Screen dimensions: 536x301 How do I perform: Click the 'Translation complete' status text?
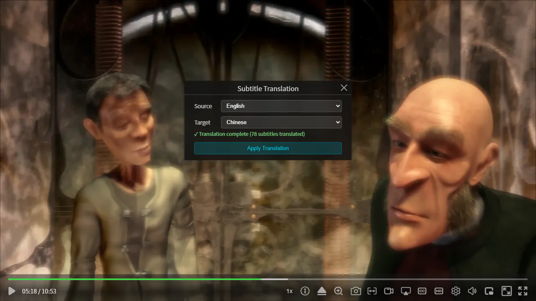[x=250, y=134]
